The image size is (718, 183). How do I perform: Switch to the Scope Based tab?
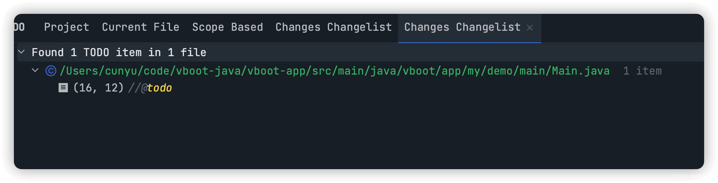[228, 27]
